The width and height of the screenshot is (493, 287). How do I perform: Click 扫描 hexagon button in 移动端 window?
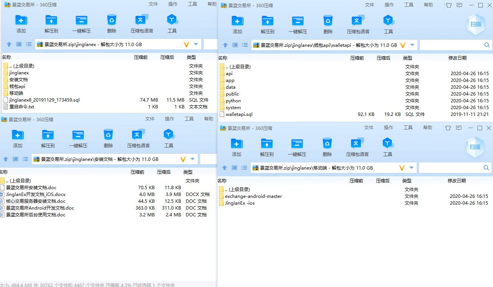[x=475, y=147]
